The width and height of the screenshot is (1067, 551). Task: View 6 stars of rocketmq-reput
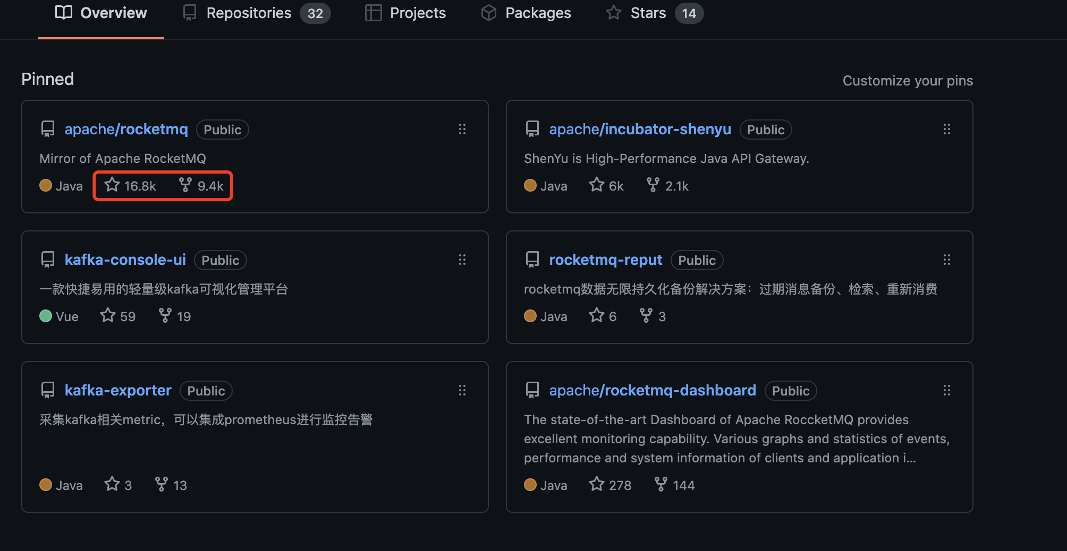click(603, 316)
